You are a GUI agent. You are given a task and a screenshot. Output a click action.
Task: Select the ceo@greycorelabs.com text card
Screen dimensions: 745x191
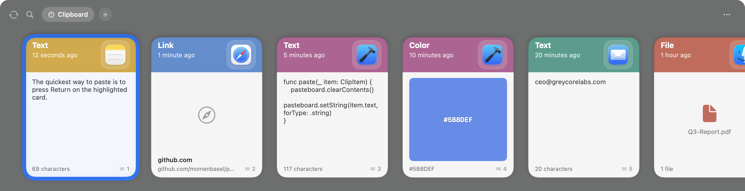(x=584, y=107)
